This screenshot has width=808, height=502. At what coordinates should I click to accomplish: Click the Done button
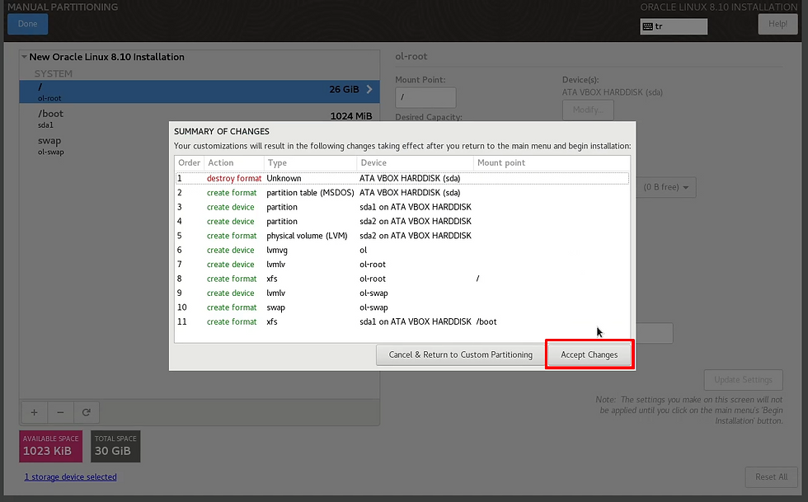pyautogui.click(x=27, y=24)
